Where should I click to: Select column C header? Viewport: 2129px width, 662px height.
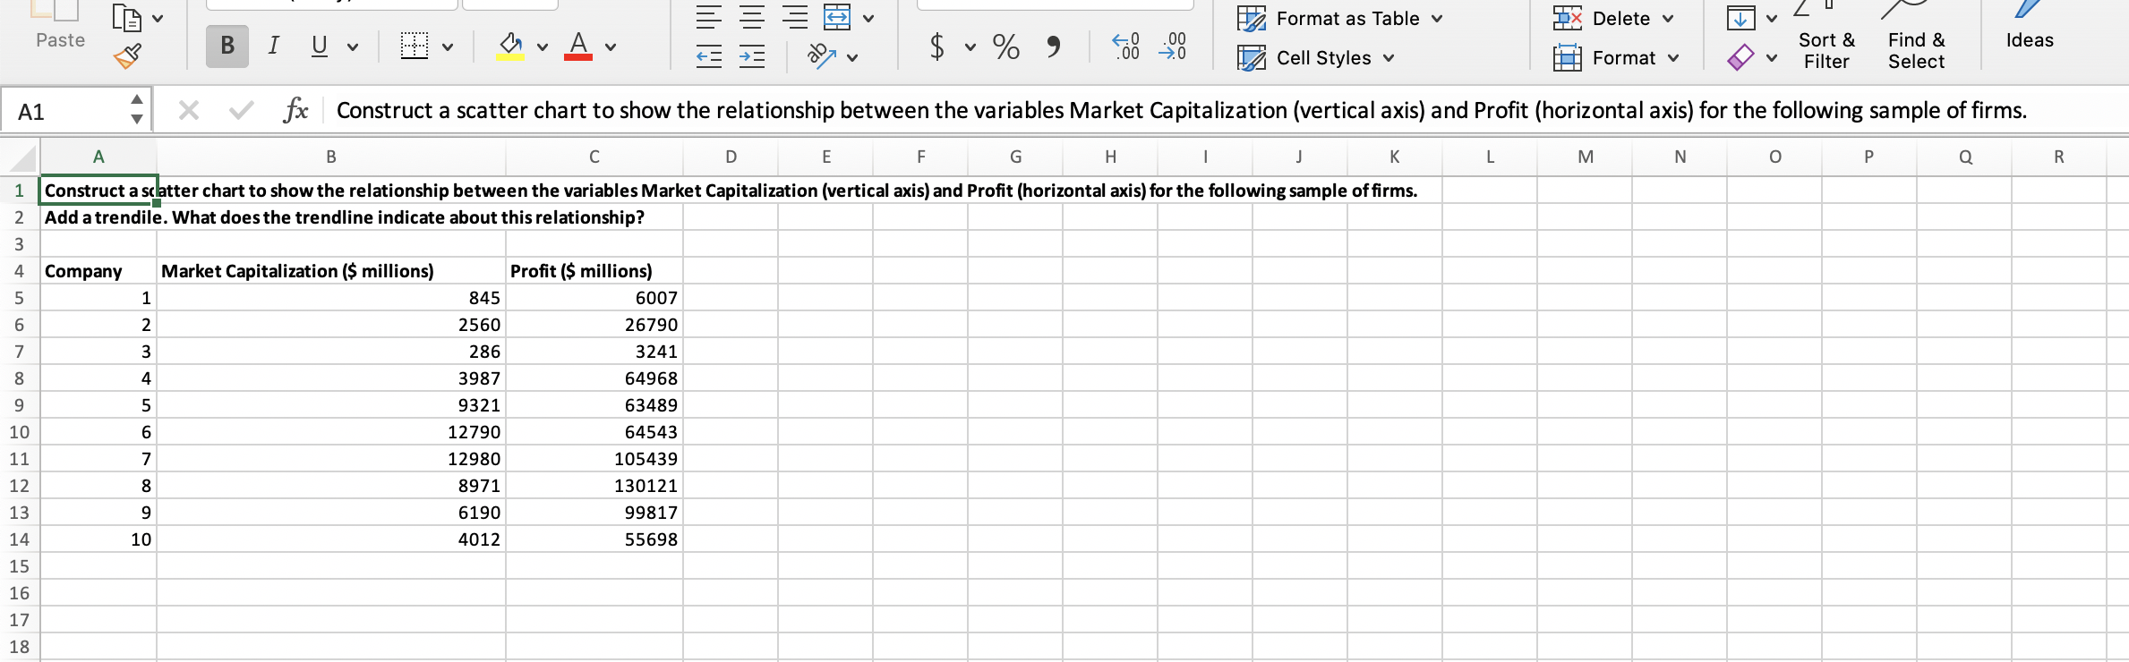click(x=594, y=157)
